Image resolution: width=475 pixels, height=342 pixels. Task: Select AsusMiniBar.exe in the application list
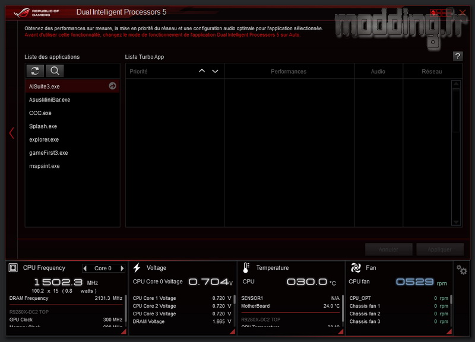pyautogui.click(x=72, y=100)
